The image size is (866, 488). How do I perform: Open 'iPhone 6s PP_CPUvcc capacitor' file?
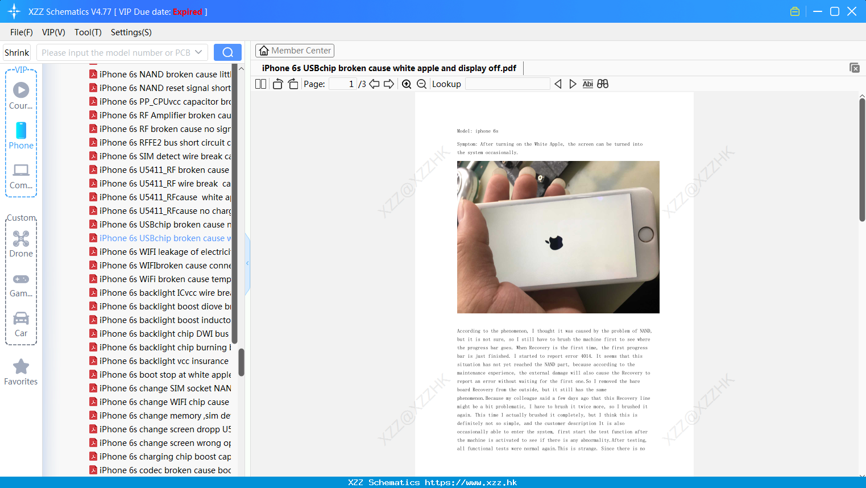tap(160, 102)
